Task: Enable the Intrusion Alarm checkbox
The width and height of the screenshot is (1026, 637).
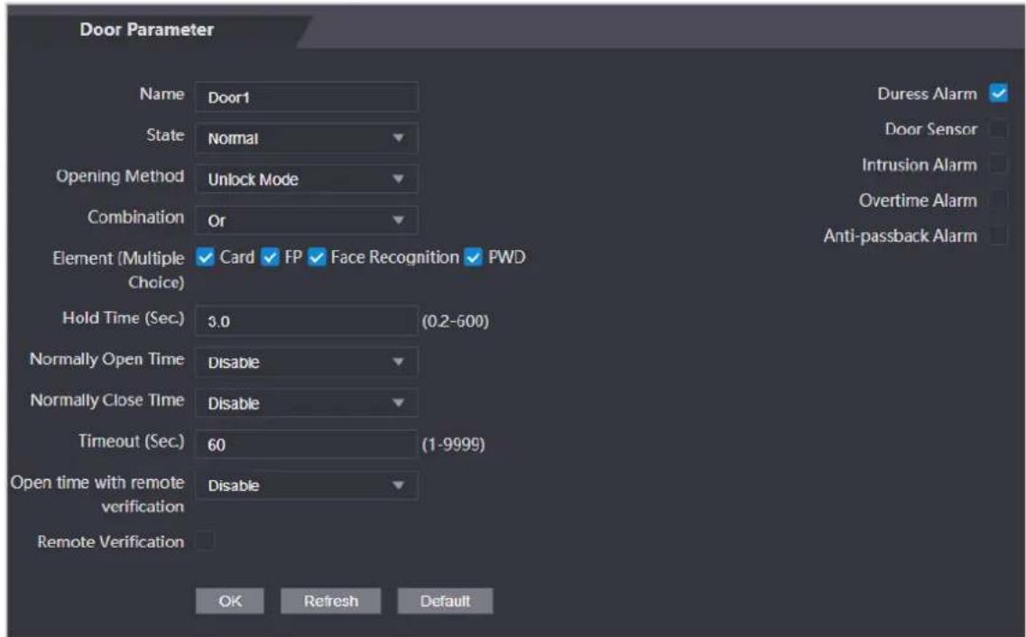Action: pos(998,164)
